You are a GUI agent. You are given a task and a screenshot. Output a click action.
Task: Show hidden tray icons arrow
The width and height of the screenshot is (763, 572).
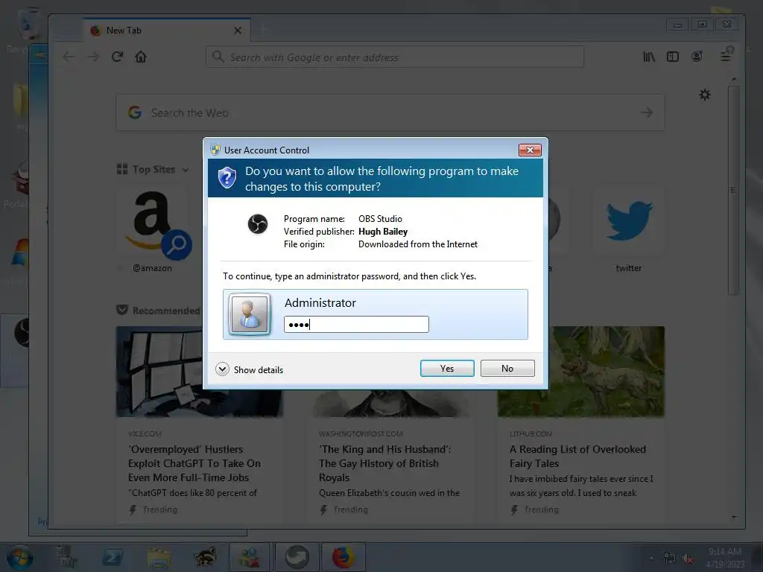(x=651, y=559)
